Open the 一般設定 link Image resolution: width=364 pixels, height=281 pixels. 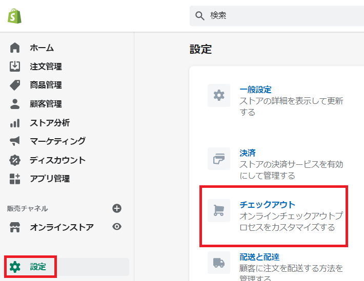255,90
